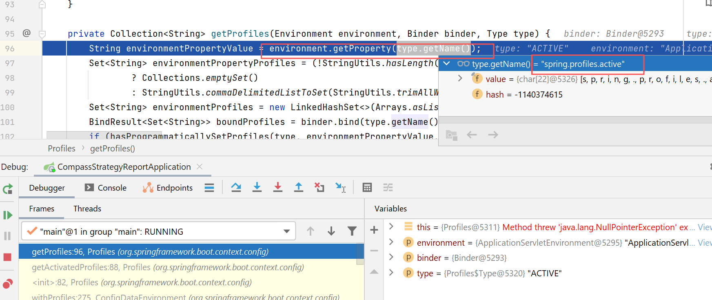Collapse the type.getName() evaluation result
Viewport: 712px width, 300px height.
pos(447,64)
